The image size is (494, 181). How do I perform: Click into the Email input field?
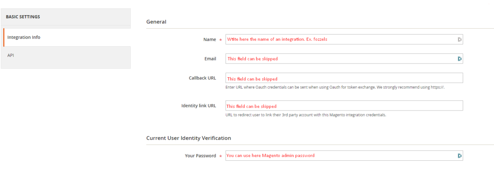pos(340,59)
